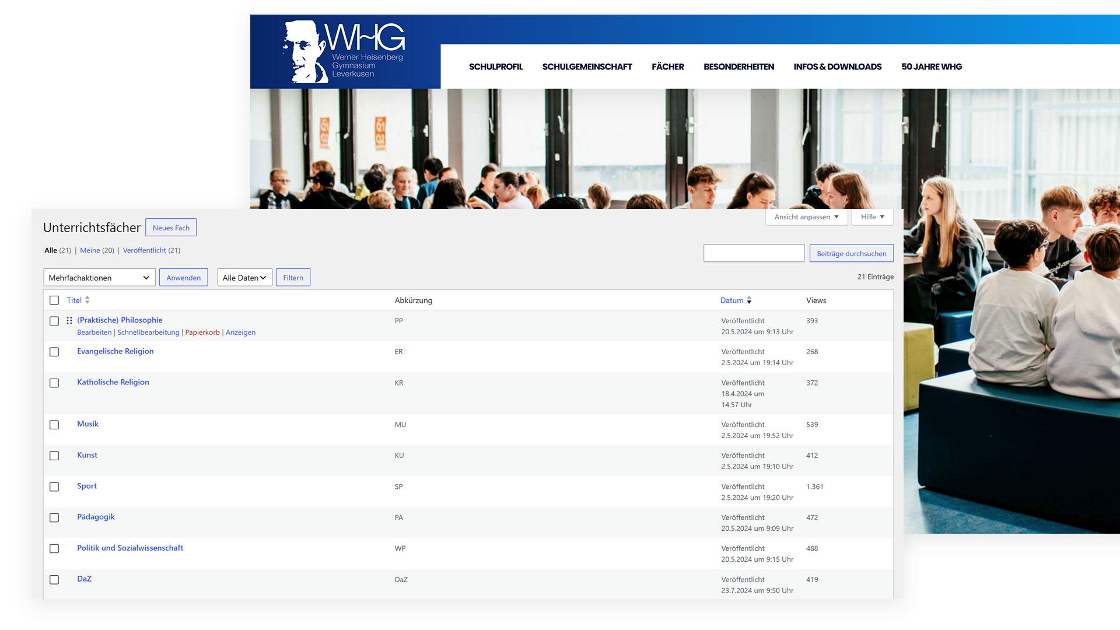Tick the select-all checkbox in table header
Screen dimensions: 1120x630
(x=54, y=300)
